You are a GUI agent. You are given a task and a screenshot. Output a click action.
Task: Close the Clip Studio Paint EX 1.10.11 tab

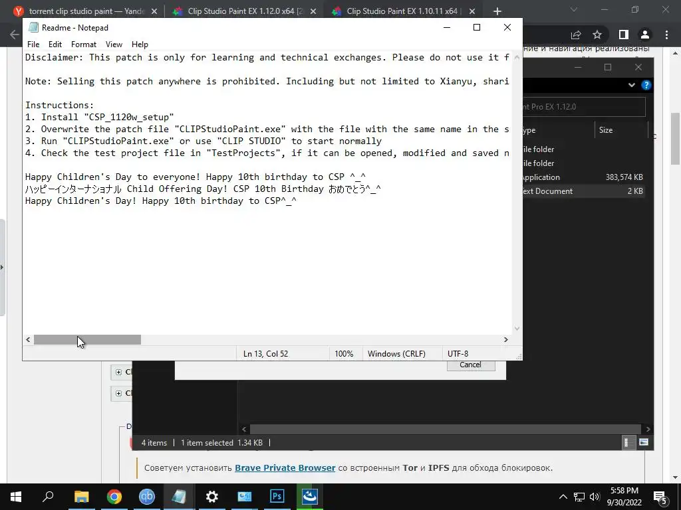(472, 12)
